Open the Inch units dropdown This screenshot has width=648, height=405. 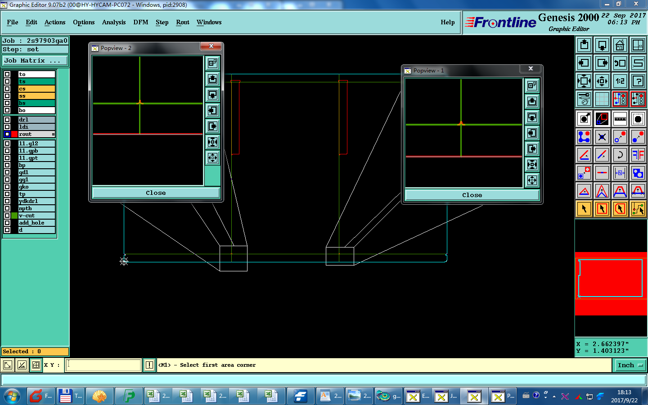click(630, 365)
